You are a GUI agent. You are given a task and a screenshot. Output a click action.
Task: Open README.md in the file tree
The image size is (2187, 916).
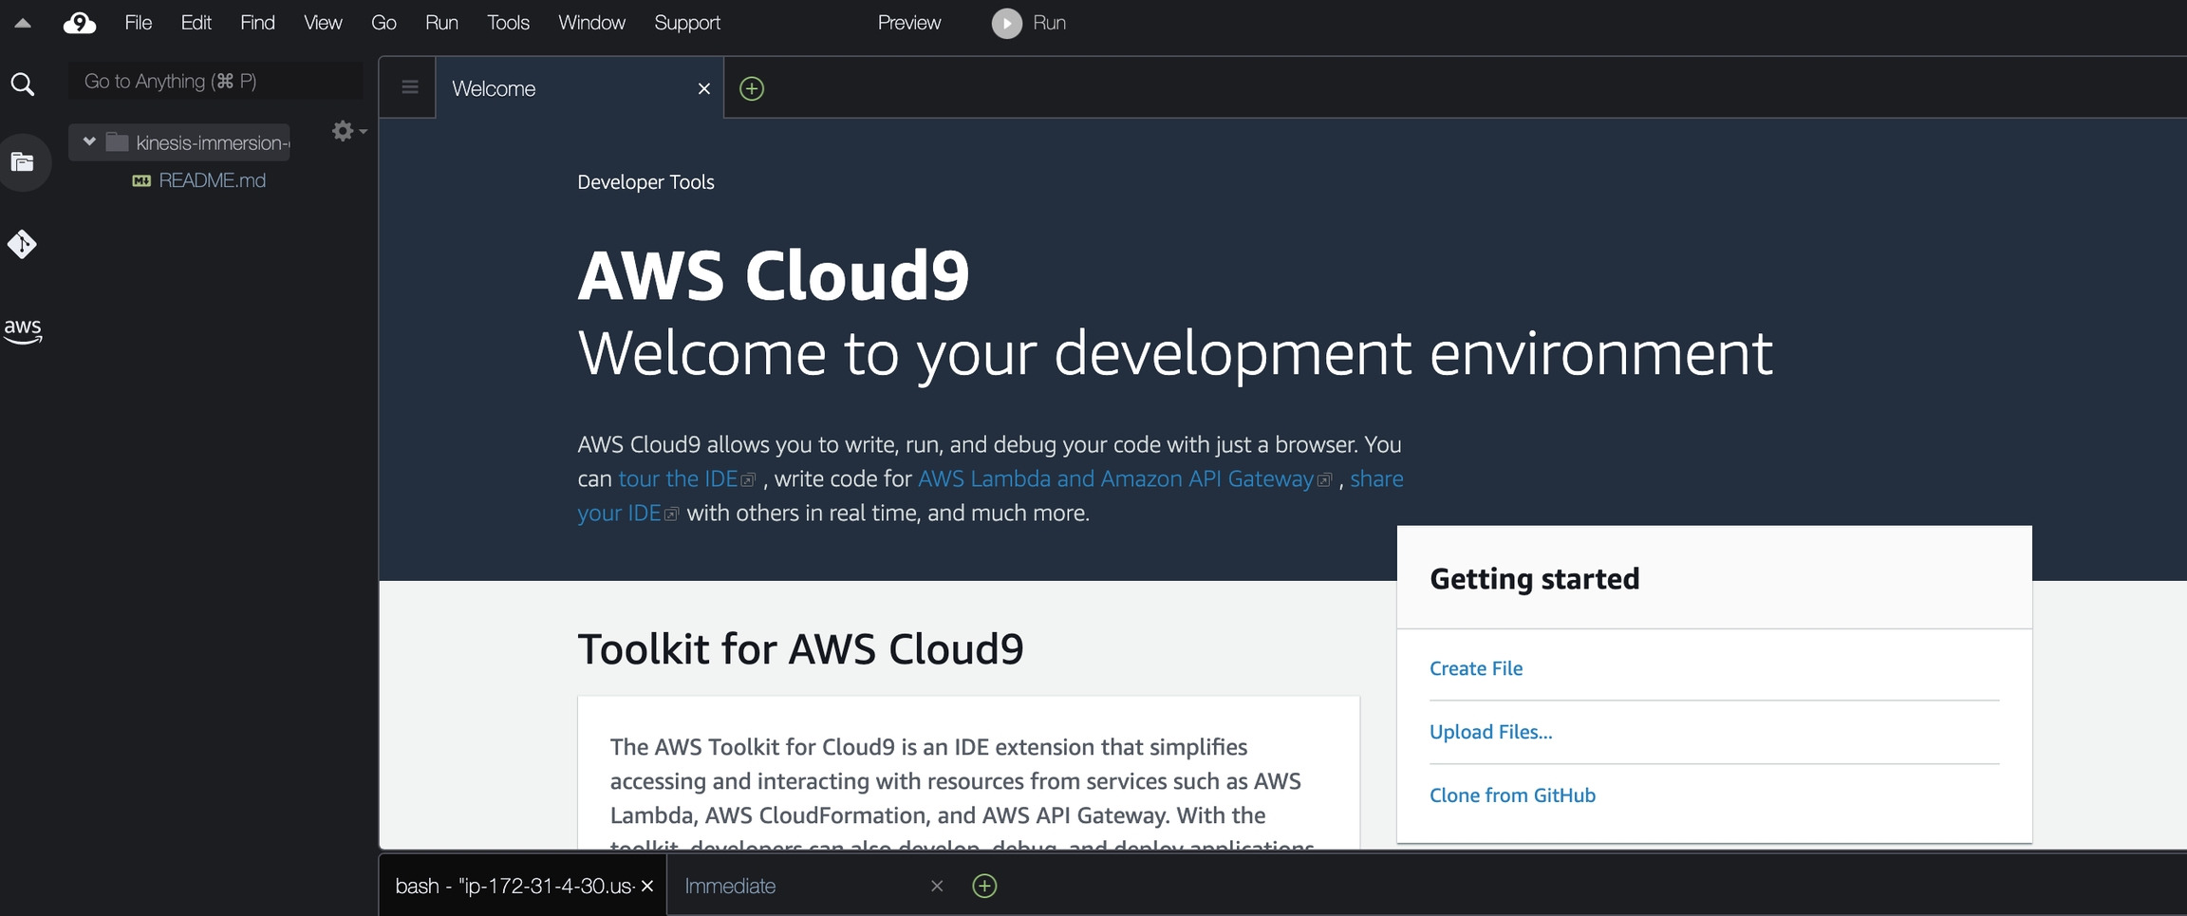click(x=212, y=180)
